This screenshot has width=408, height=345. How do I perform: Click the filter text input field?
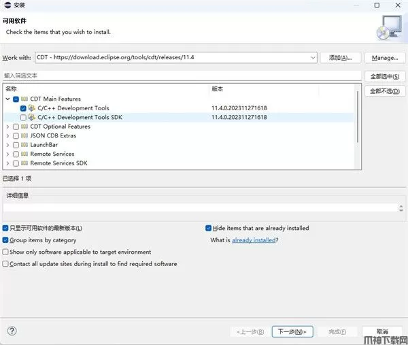(182, 76)
